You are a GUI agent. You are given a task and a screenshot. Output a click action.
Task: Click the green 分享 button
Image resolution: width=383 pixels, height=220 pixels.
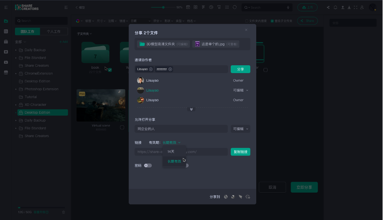[240, 69]
